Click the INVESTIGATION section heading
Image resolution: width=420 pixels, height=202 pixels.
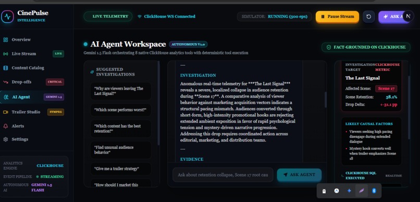pos(198,75)
